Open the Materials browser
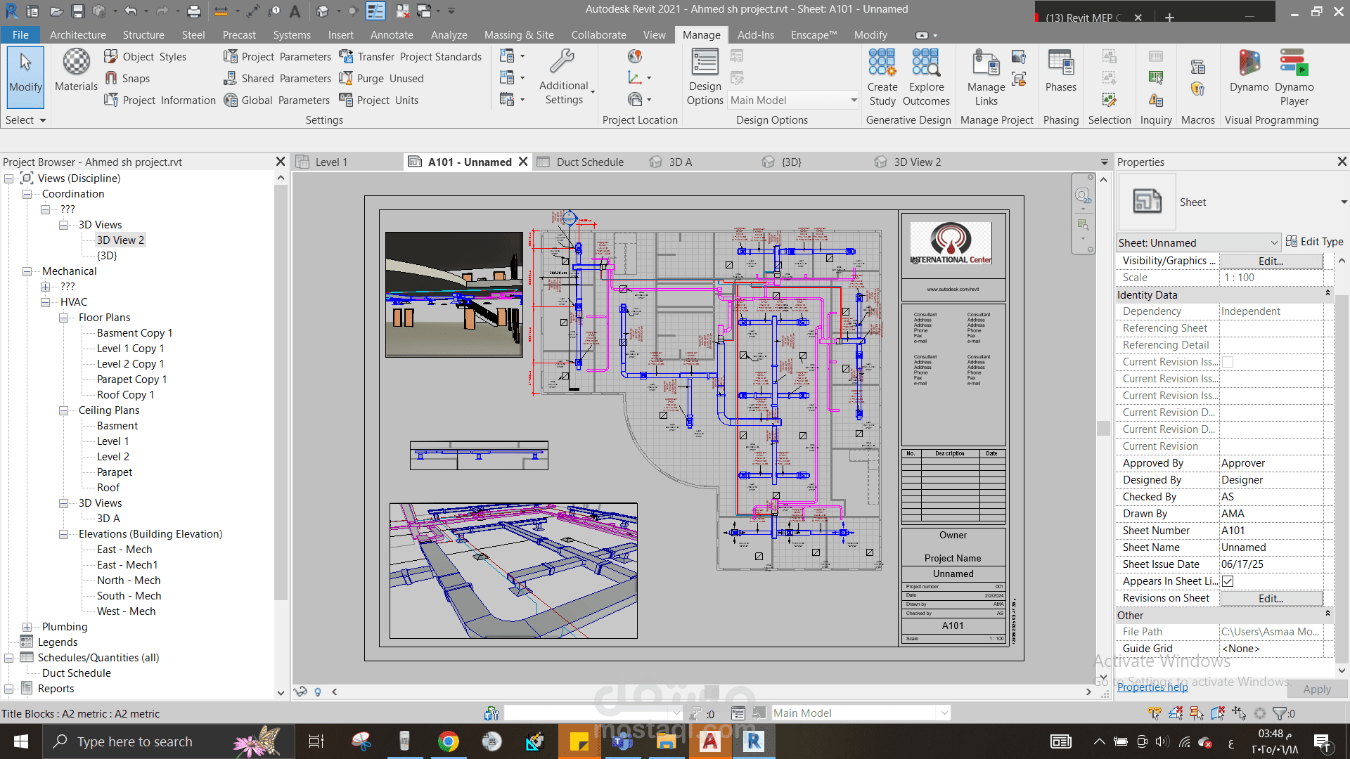The image size is (1350, 759). 76,70
